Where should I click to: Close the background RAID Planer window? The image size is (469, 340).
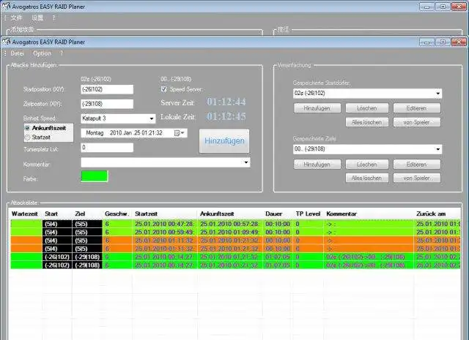pos(459,7)
